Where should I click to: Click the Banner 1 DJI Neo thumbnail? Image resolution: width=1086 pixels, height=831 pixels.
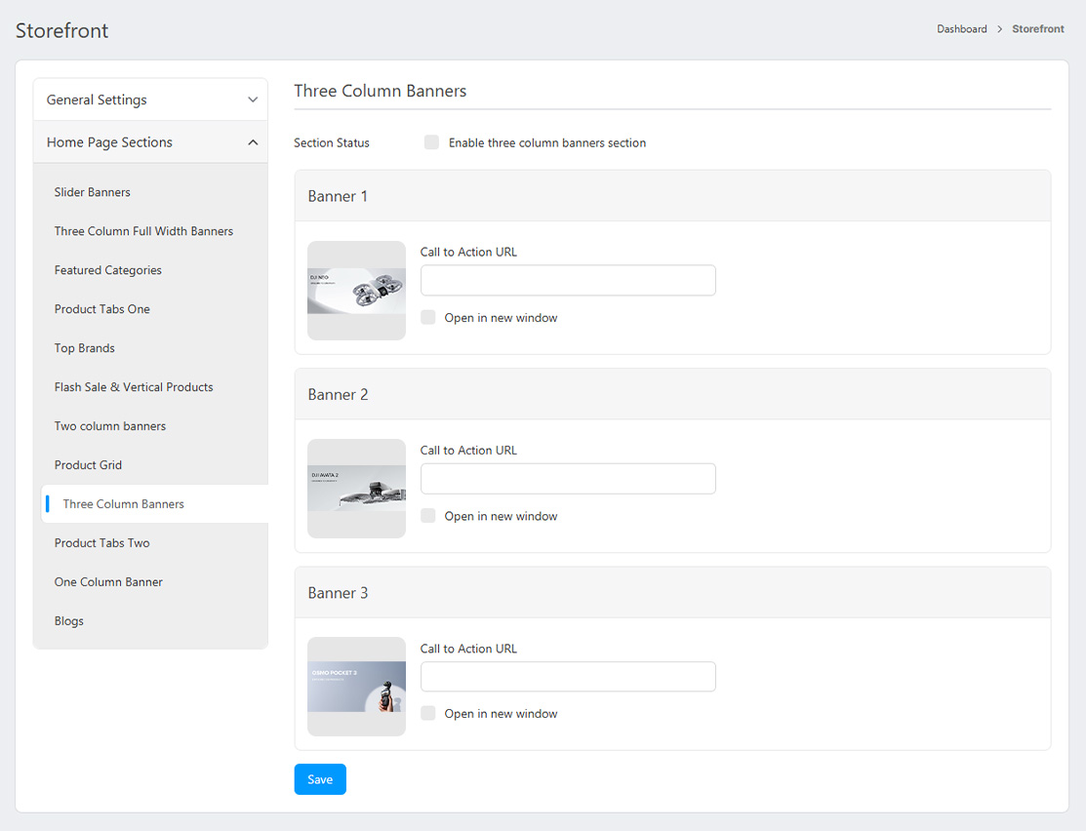point(356,291)
